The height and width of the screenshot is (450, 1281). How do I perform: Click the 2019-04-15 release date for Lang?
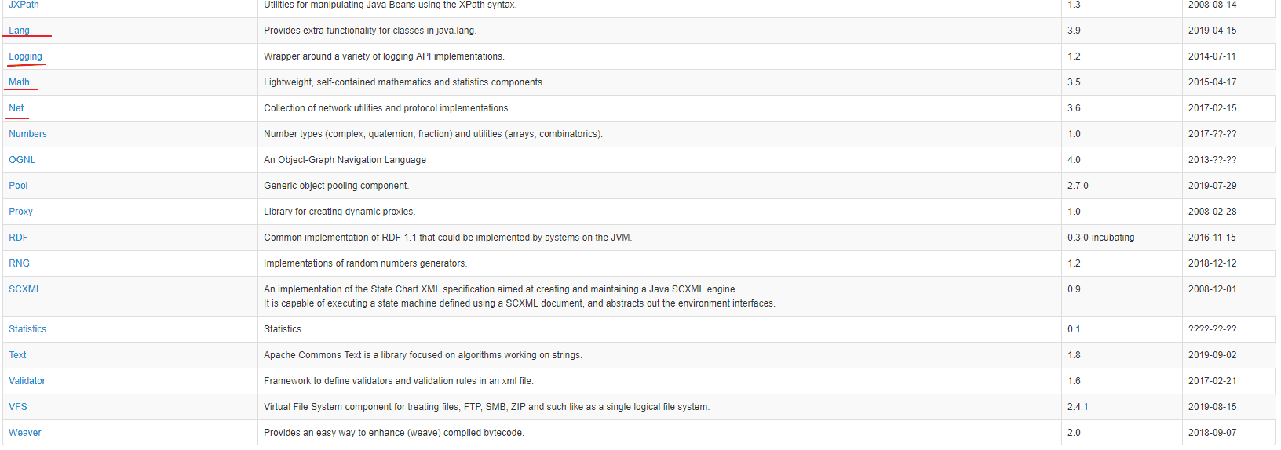click(x=1212, y=31)
